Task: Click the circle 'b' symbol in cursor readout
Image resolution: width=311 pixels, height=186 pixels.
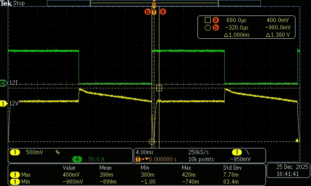Action: pos(208,28)
